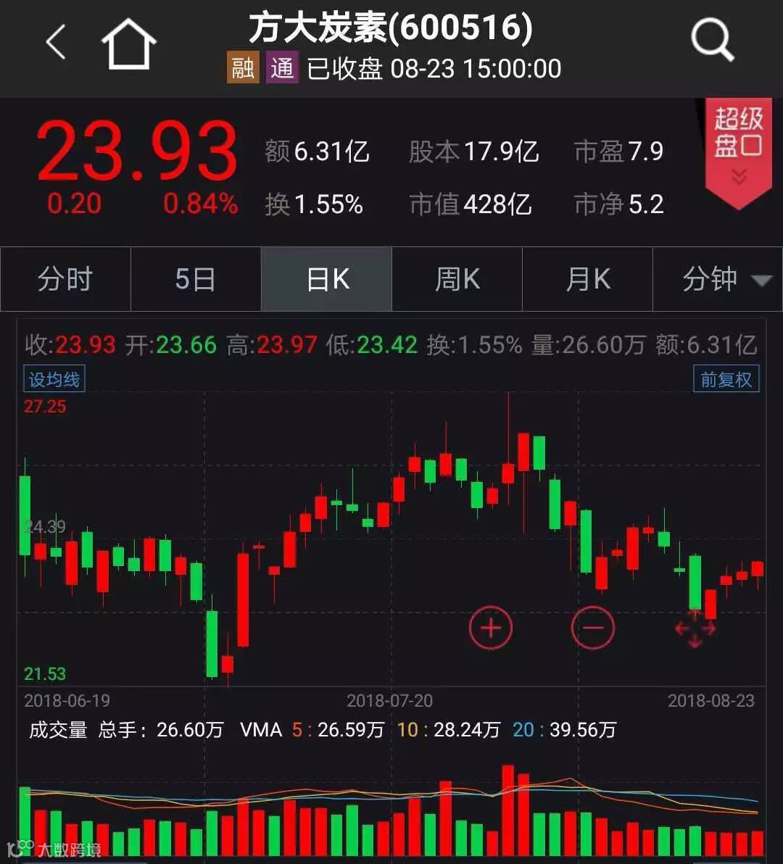This screenshot has width=783, height=864.
Task: Tap the end date 2018-08-23
Action: click(710, 701)
